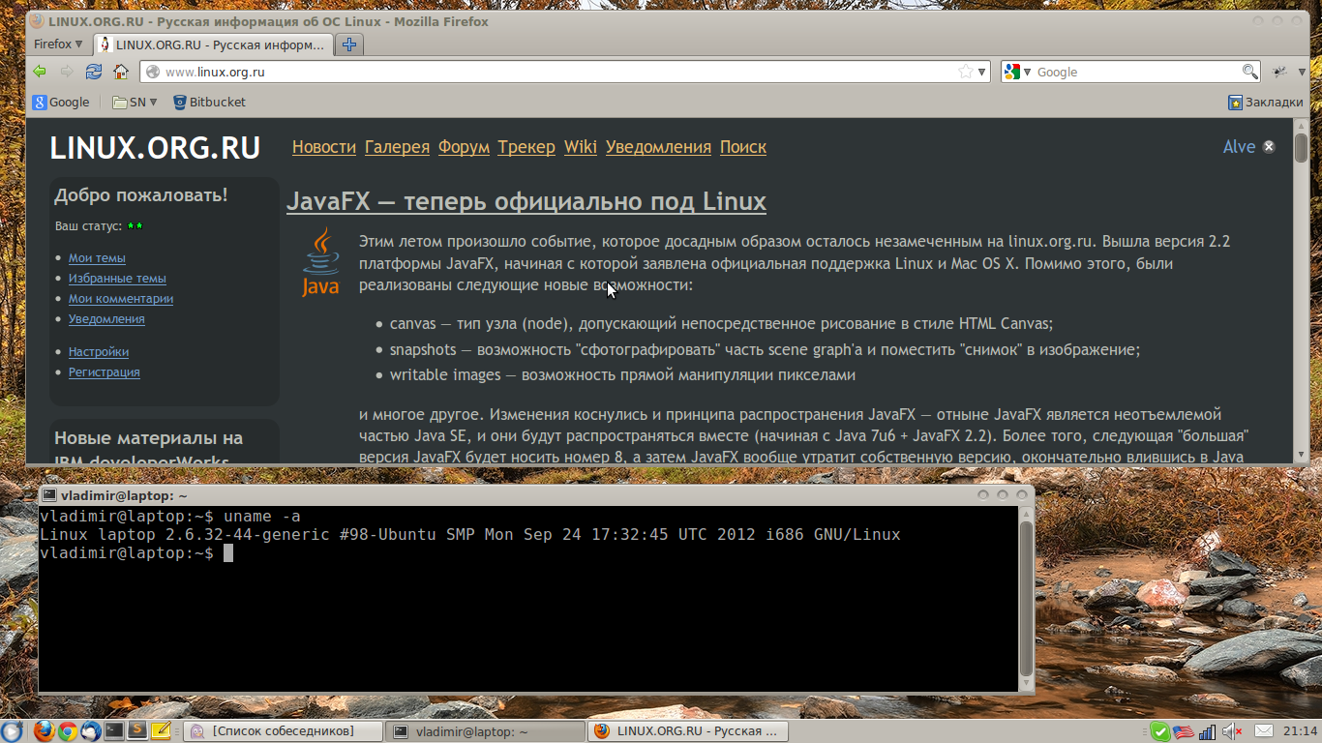The height and width of the screenshot is (743, 1322).
Task: Switch to the LINUX.ORG.RU Firefox taskbar button
Action: 688,731
